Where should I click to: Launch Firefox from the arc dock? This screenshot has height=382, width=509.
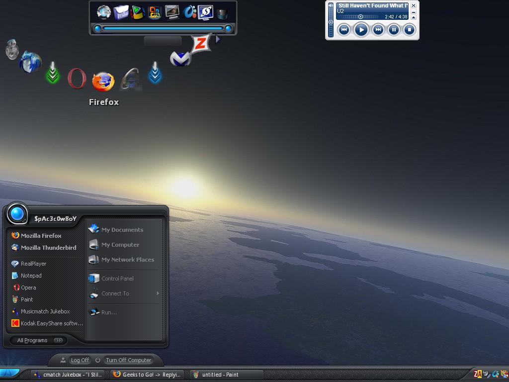pos(103,81)
